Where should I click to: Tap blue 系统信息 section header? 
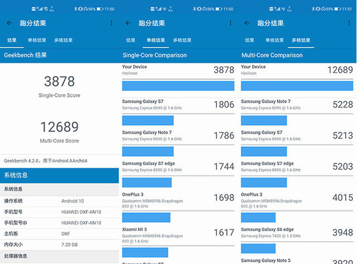(x=59, y=175)
